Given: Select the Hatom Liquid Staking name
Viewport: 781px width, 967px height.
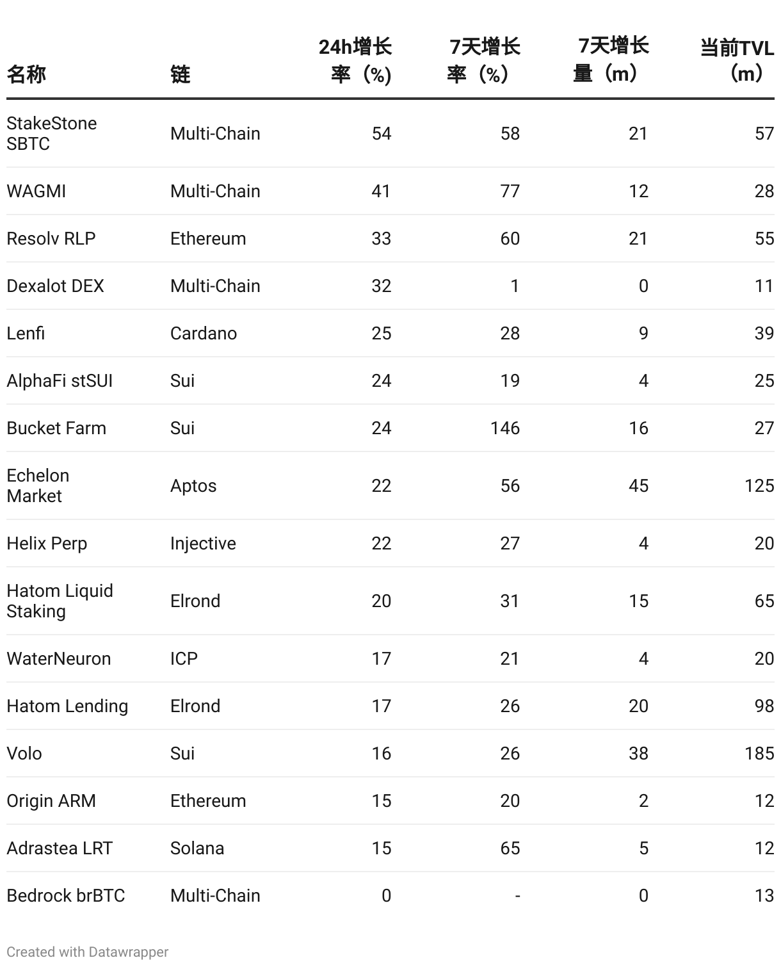Looking at the screenshot, I should pyautogui.click(x=60, y=601).
